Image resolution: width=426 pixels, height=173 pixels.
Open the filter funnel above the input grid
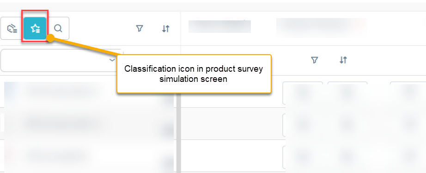(x=314, y=60)
